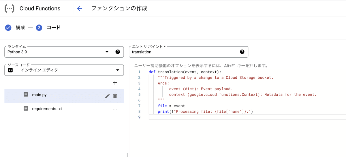Rename main.py with the pencil icon

pos(107,96)
